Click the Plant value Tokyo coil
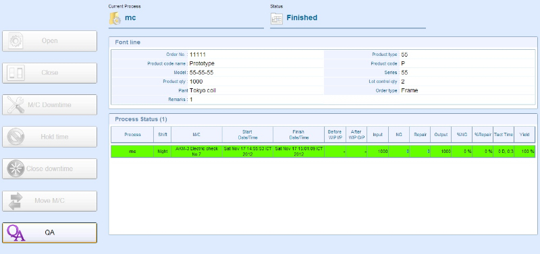 (202, 91)
